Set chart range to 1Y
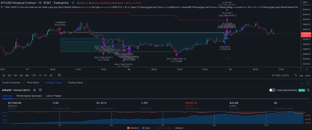The width and height of the screenshot is (312, 130). [40, 75]
